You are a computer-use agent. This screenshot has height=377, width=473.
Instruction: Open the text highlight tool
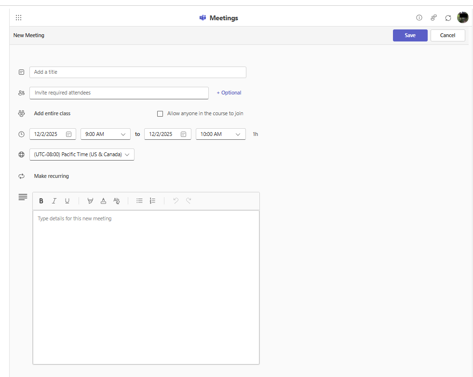(x=90, y=201)
